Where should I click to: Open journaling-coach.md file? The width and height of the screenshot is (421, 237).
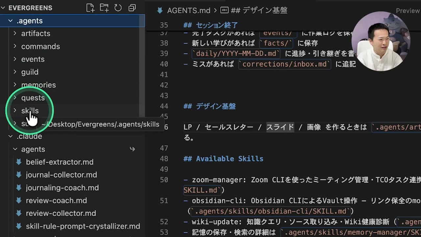pyautogui.click(x=62, y=188)
